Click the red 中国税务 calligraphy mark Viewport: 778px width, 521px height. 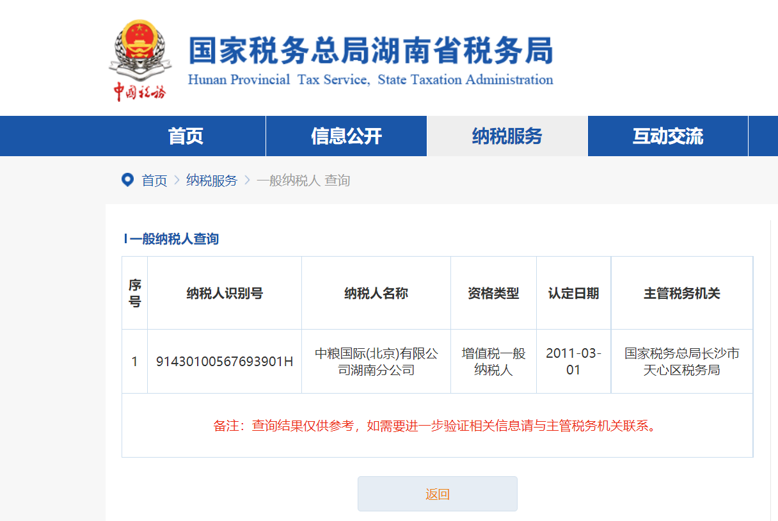[139, 92]
